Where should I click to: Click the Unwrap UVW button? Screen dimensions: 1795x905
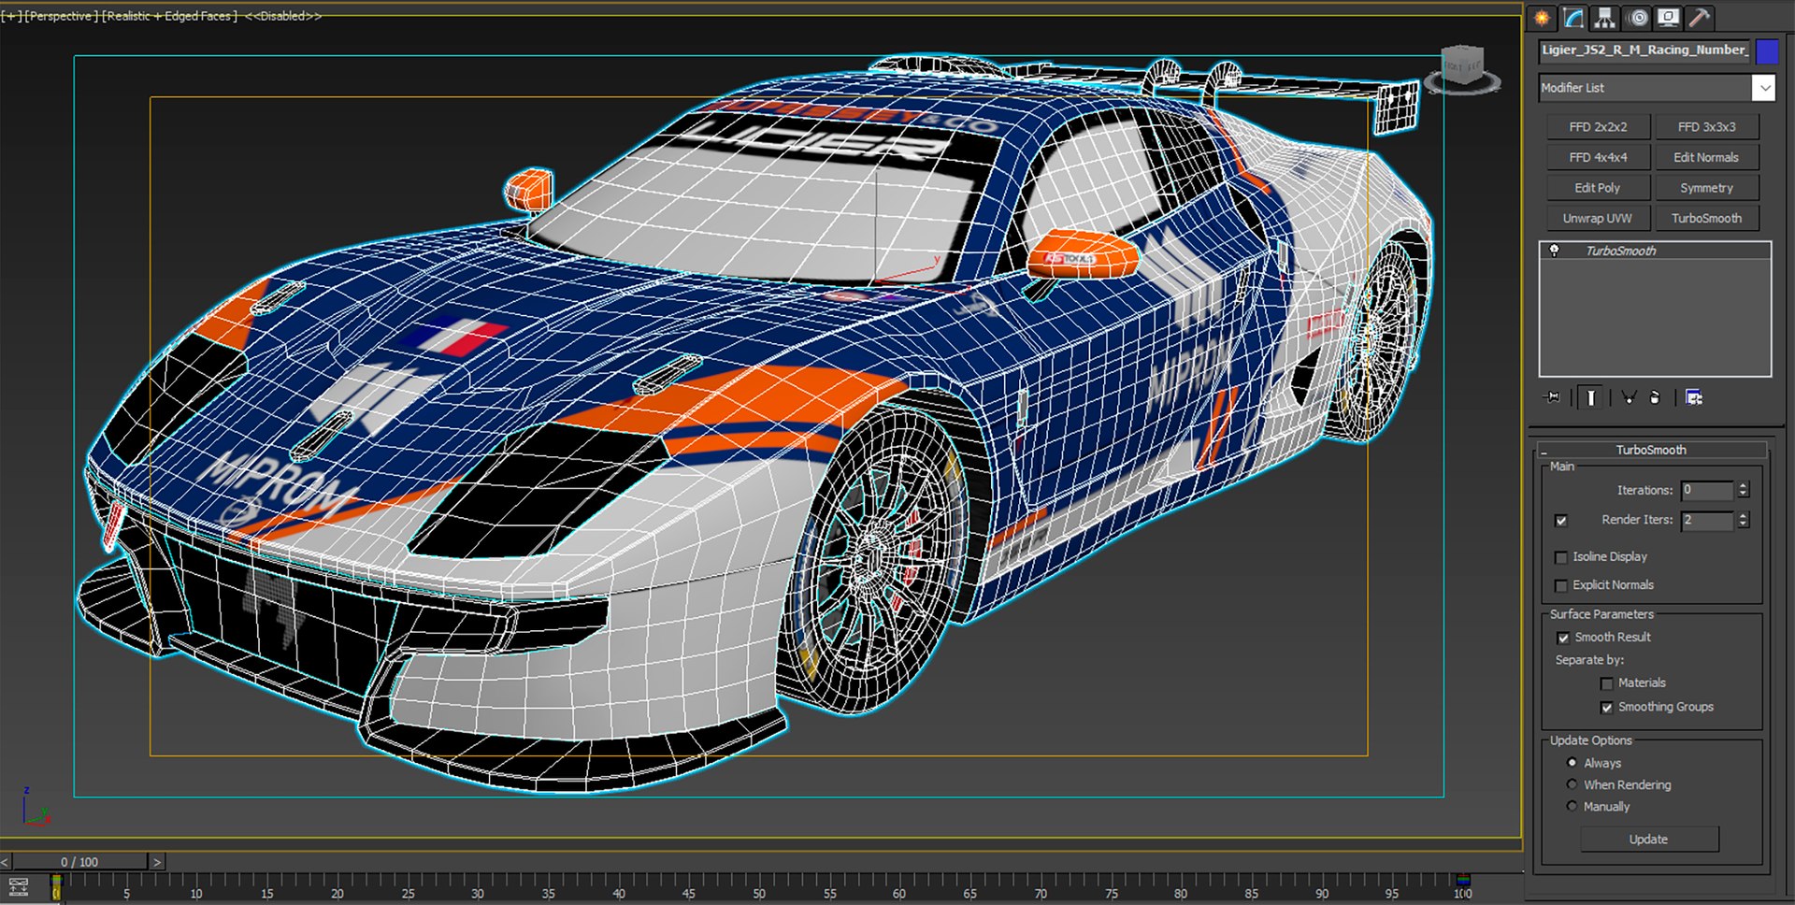pos(1598,218)
